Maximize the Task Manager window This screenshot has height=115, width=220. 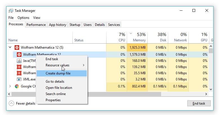point(194,10)
